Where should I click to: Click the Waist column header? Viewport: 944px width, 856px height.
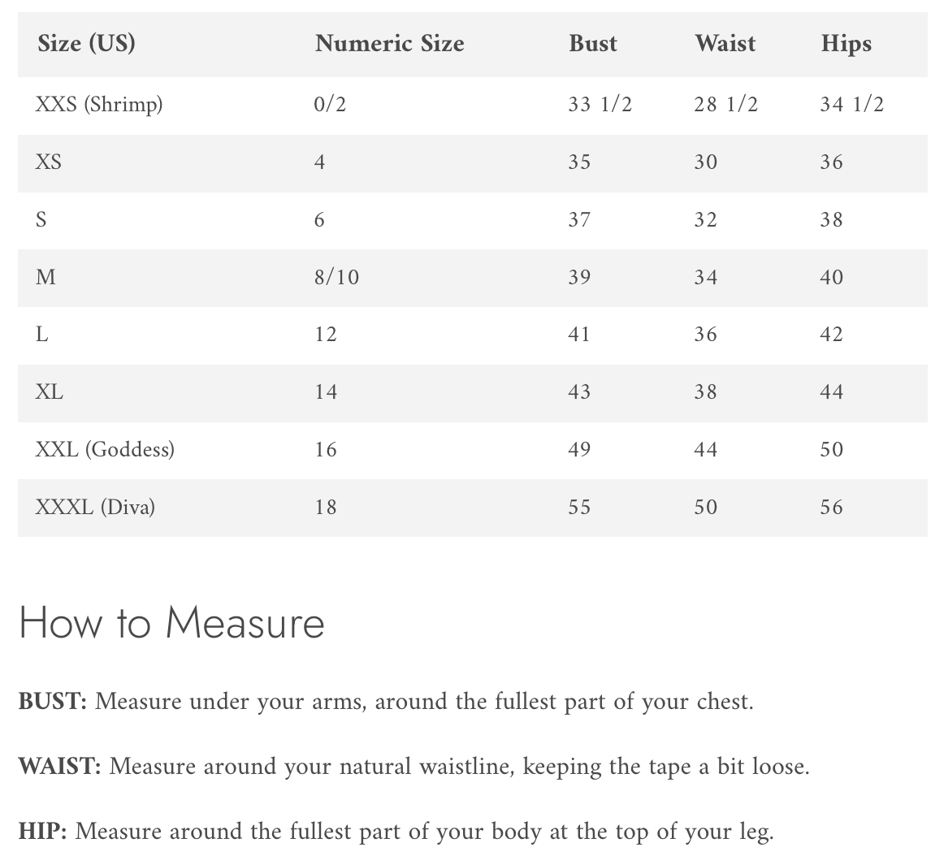coord(725,43)
